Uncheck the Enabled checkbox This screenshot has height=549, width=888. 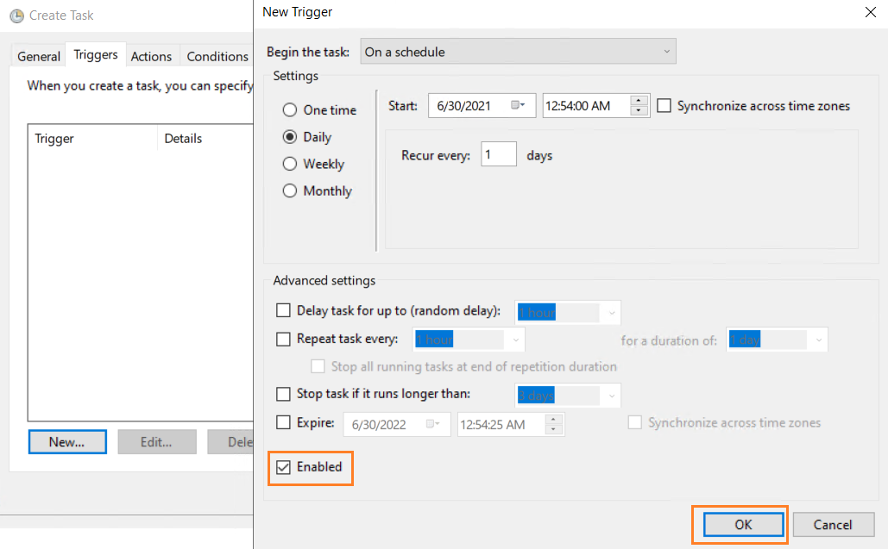[283, 467]
